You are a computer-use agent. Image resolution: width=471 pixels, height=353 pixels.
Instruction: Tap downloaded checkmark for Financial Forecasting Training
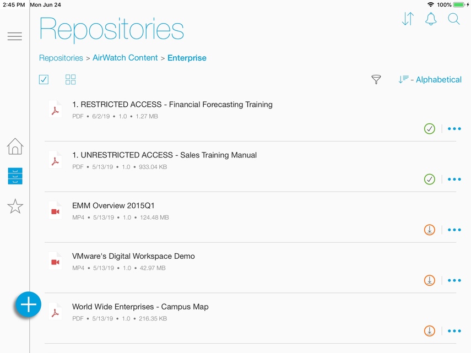pyautogui.click(x=430, y=129)
